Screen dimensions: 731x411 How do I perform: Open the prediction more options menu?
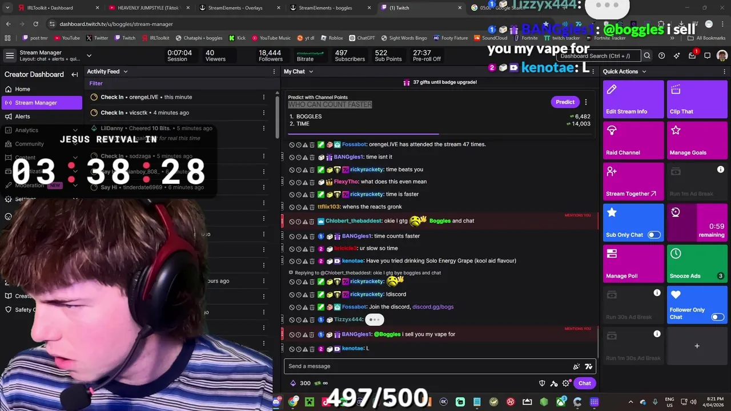(x=585, y=102)
